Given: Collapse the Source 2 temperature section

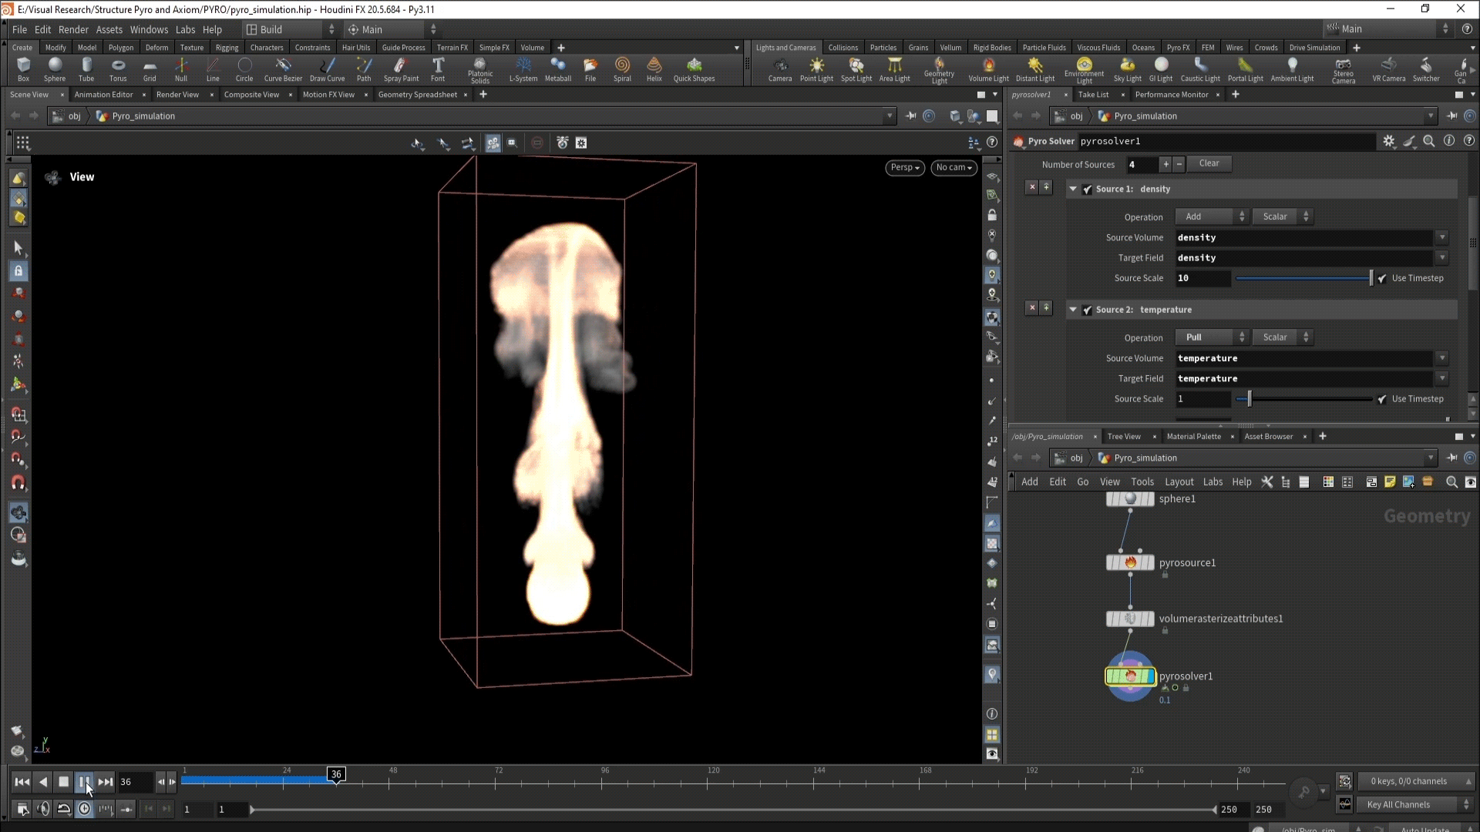Looking at the screenshot, I should pos(1073,310).
